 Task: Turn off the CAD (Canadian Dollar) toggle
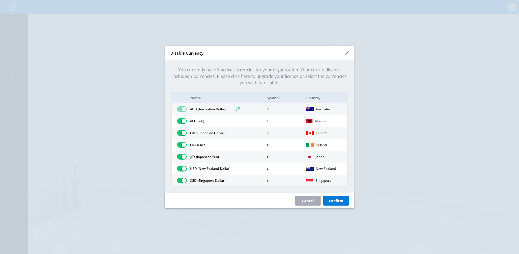(x=182, y=133)
